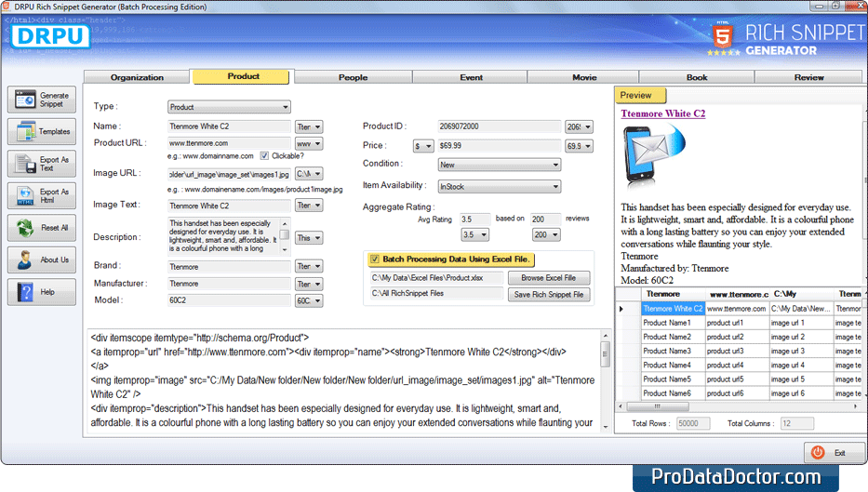Viewport: 868px width, 492px height.
Task: Click the Export As Html icon
Action: pyautogui.click(x=25, y=196)
